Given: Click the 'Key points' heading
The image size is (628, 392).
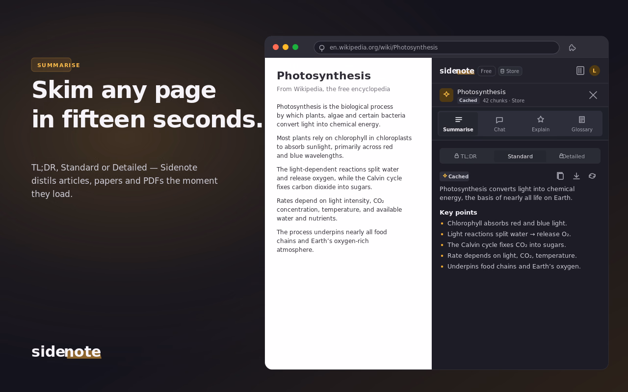Looking at the screenshot, I should click(458, 213).
